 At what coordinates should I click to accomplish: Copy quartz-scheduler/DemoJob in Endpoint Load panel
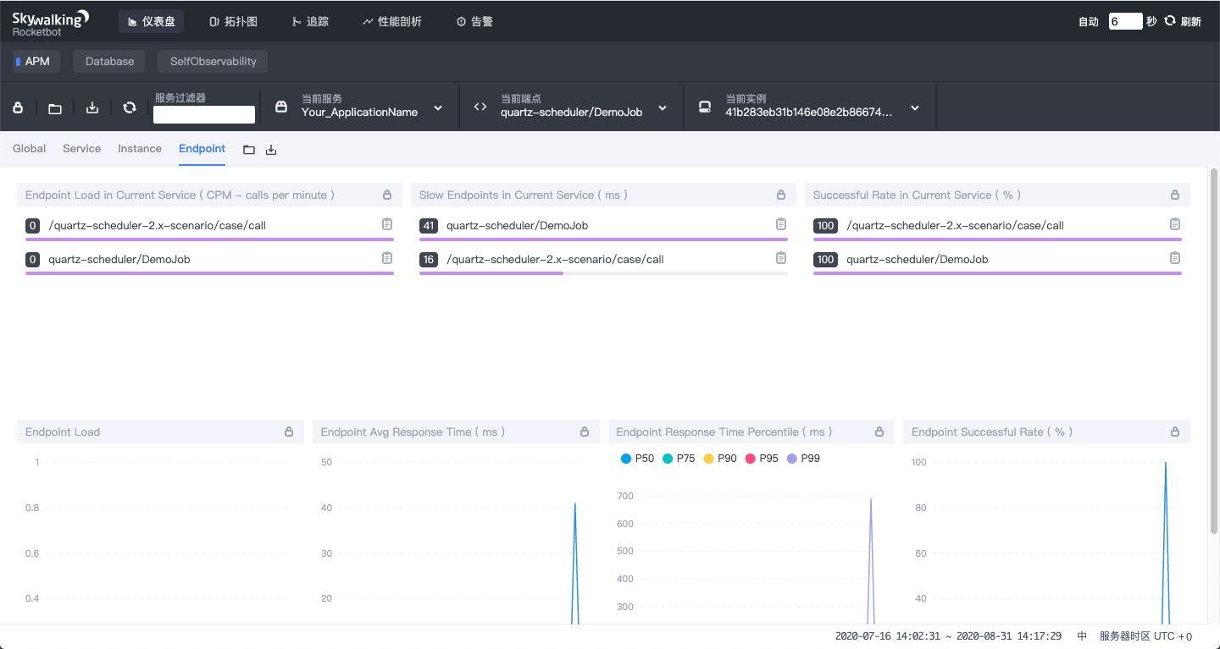tap(387, 258)
